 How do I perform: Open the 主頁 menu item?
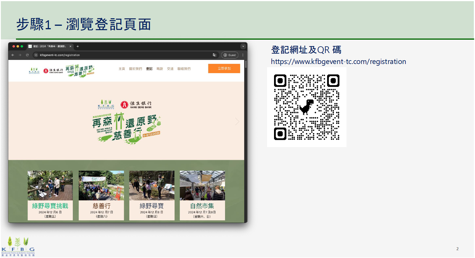122,69
